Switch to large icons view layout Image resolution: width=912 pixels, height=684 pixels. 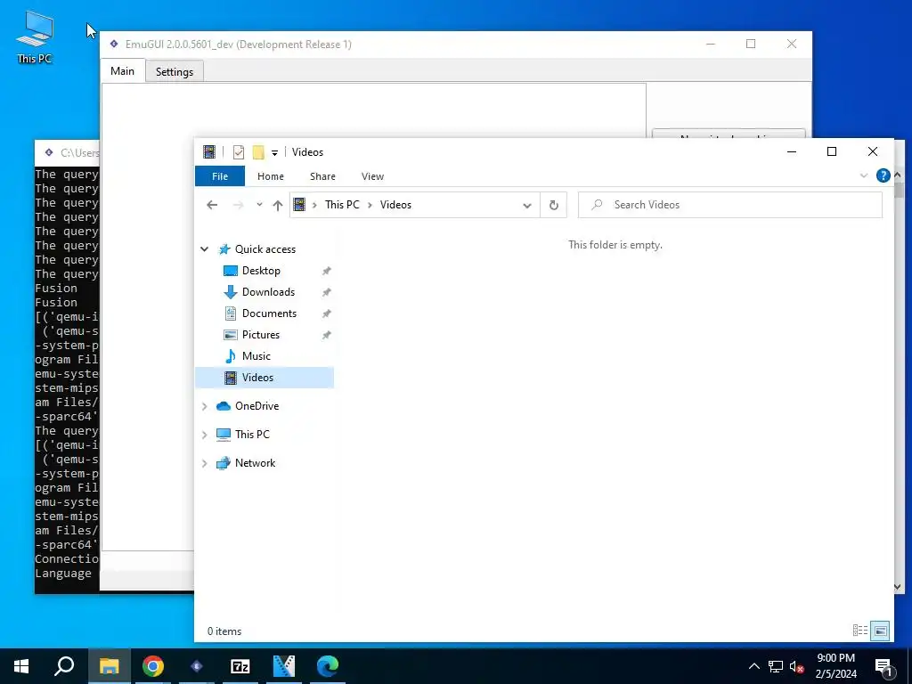881,631
